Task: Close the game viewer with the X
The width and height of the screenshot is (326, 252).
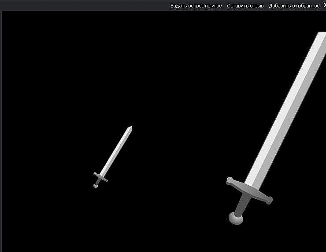Action: (x=325, y=5)
